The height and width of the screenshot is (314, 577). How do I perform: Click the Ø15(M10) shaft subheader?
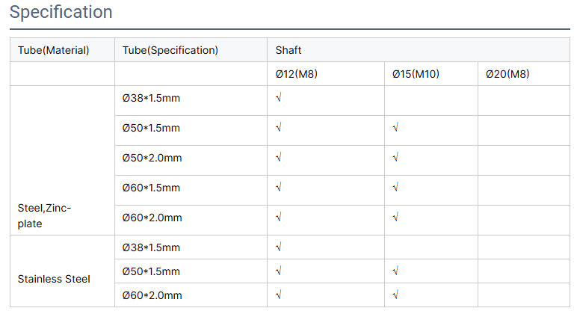[416, 74]
